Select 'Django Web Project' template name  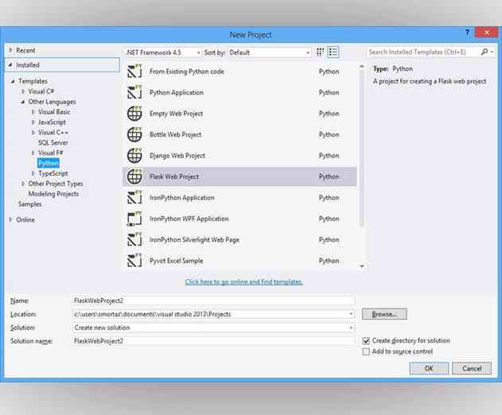pyautogui.click(x=177, y=156)
